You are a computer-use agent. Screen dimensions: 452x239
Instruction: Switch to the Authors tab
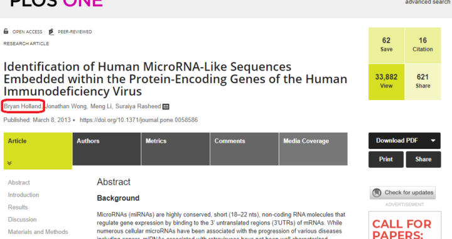[x=107, y=149]
